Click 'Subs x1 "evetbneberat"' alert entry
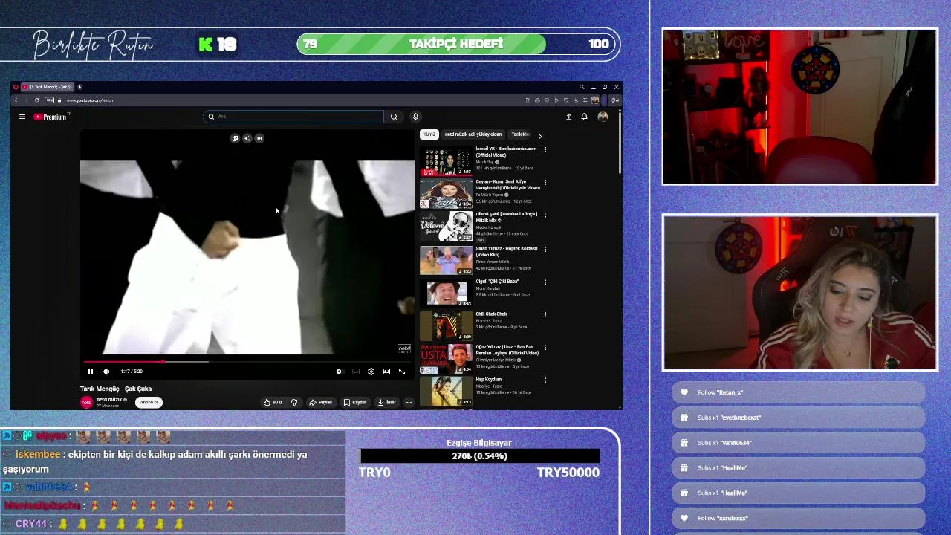 click(x=799, y=418)
